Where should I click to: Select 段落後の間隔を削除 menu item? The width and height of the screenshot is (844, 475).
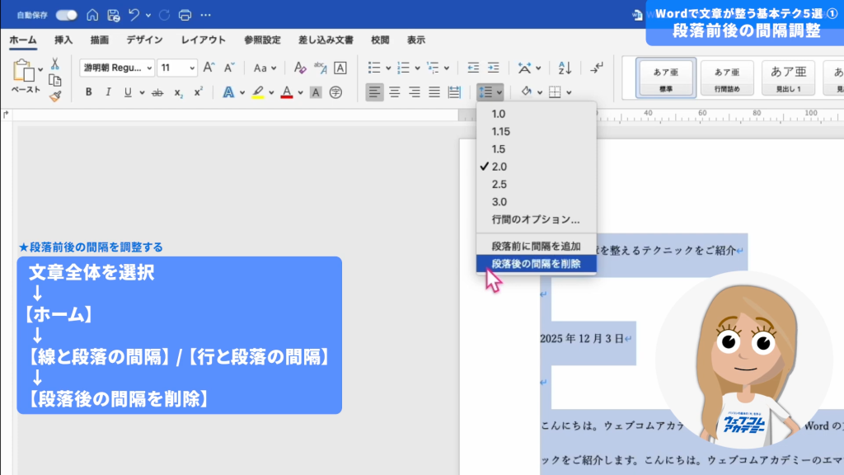pos(536,264)
